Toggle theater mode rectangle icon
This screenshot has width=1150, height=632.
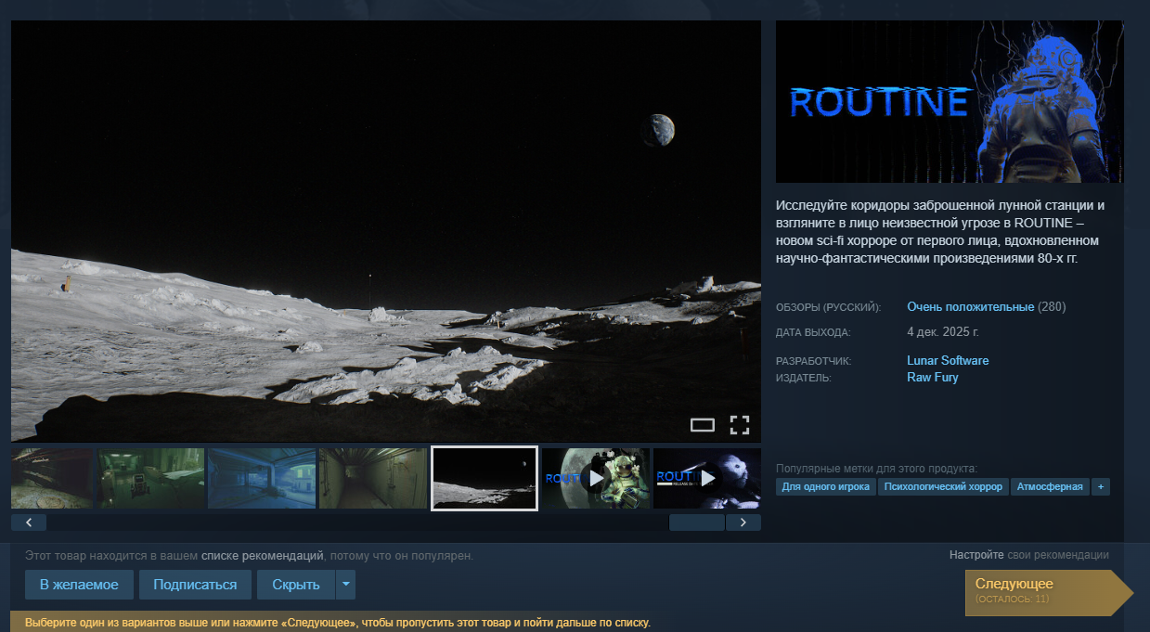(x=703, y=425)
